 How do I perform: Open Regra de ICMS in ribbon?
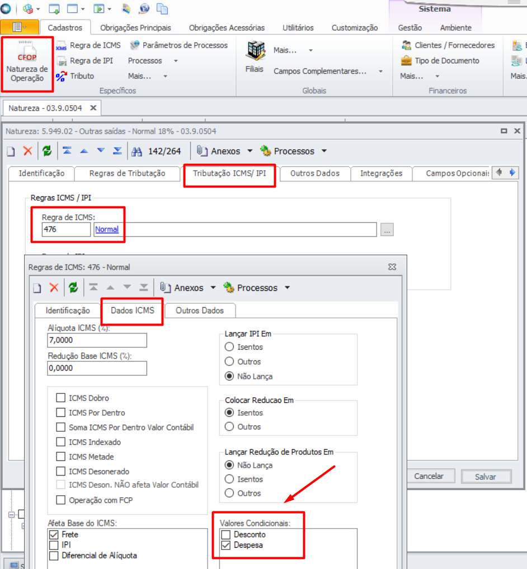tap(88, 45)
